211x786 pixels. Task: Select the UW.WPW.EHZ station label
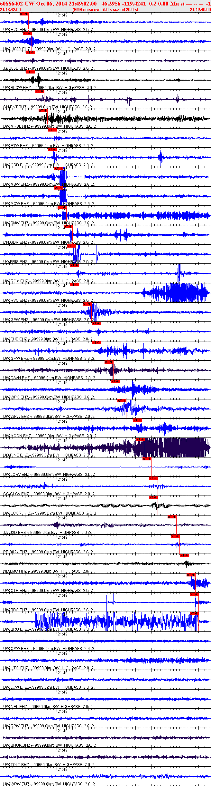coord(49,417)
